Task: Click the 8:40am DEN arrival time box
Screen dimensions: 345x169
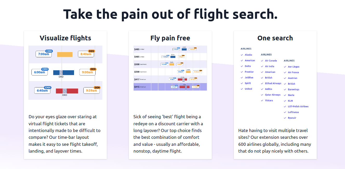Action: (x=86, y=54)
